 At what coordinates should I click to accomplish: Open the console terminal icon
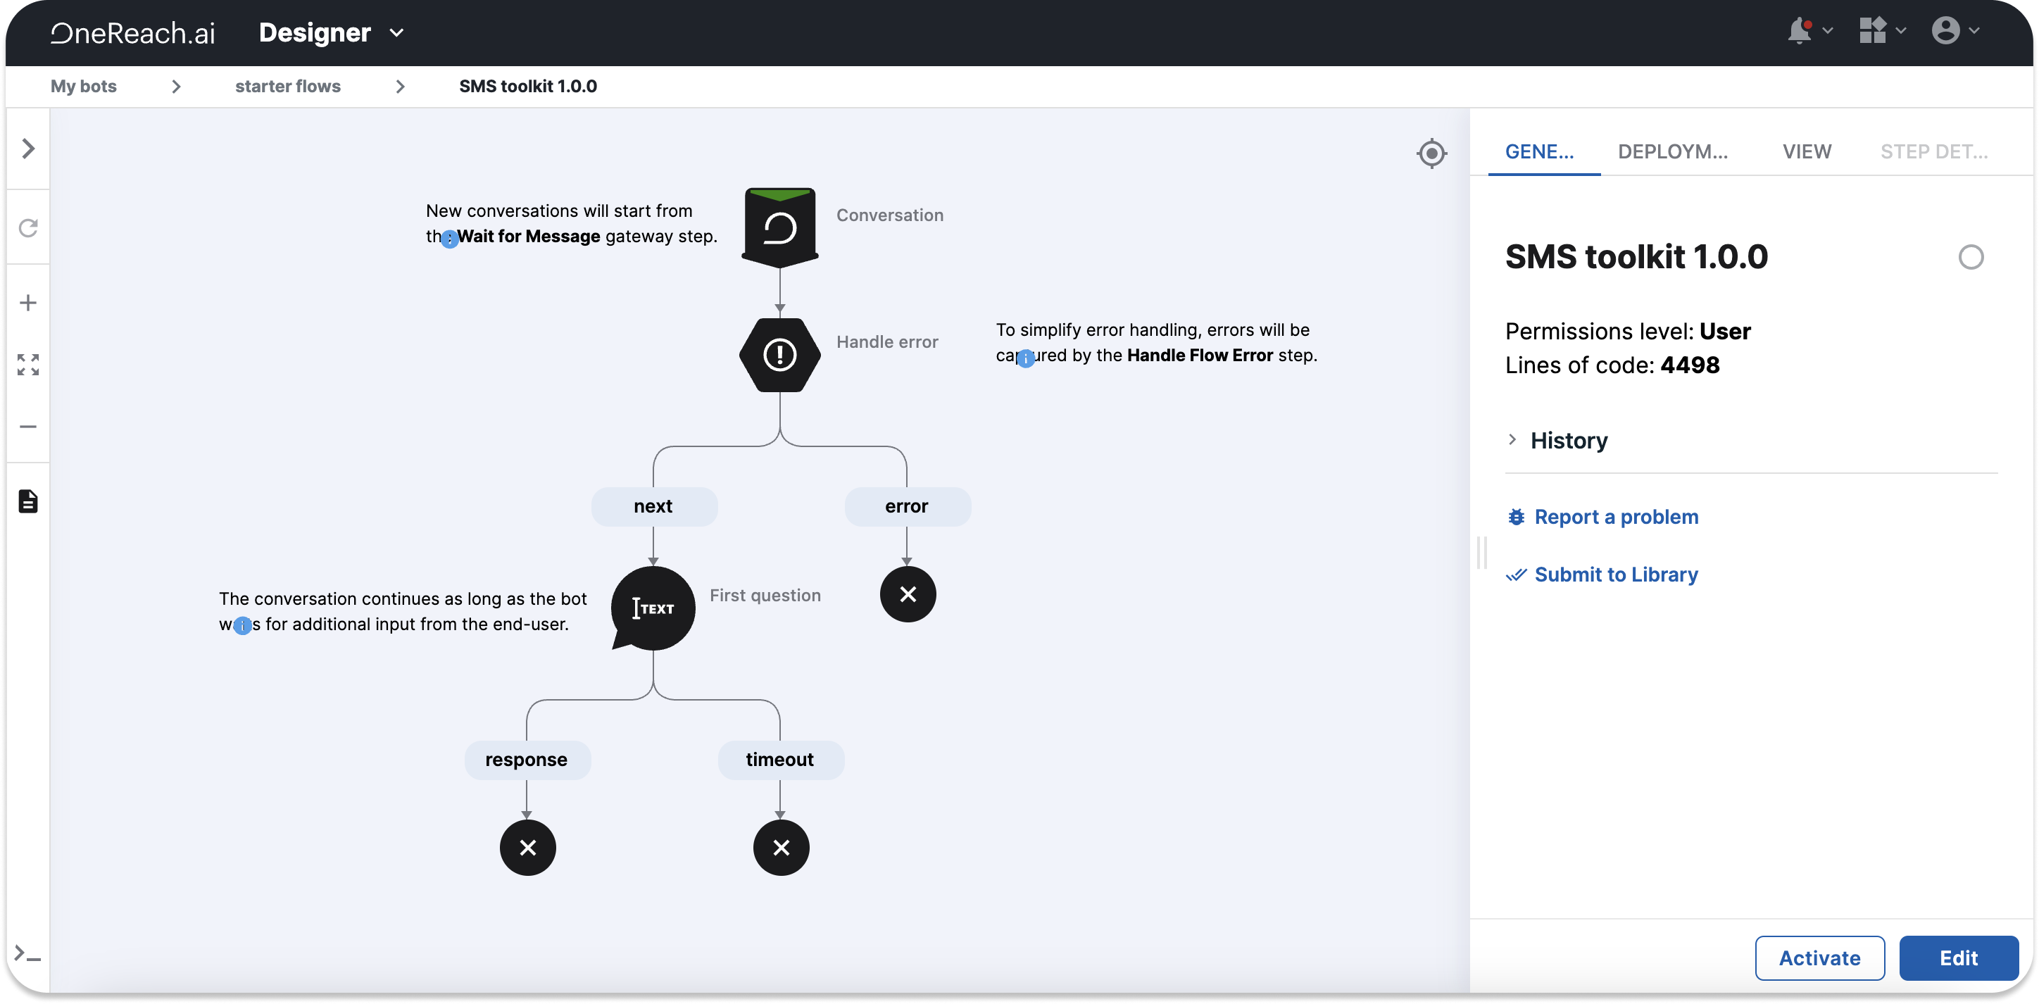(28, 954)
